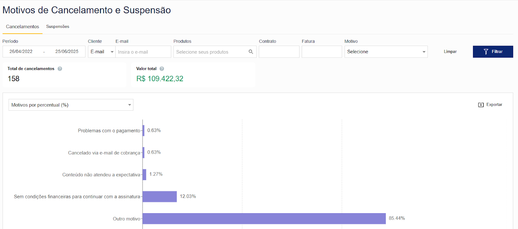Open the Motivo Selecione dropdown
Viewport: 518px width, 229px height.
[x=386, y=52]
